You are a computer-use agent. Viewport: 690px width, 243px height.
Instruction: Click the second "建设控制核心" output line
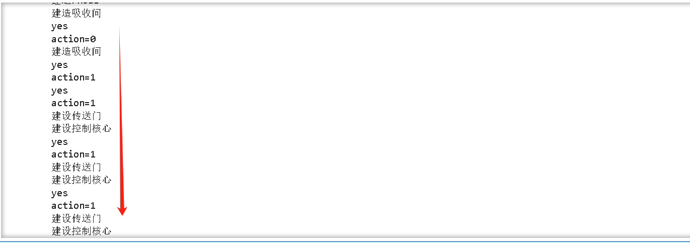[82, 180]
